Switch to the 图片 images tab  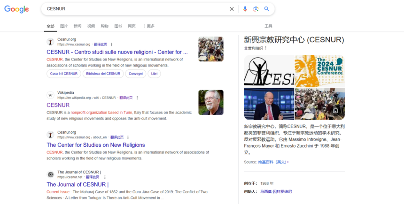[x=64, y=26]
